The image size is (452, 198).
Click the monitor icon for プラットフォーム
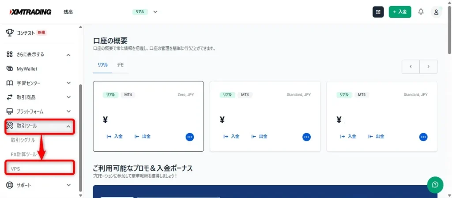[x=10, y=112]
